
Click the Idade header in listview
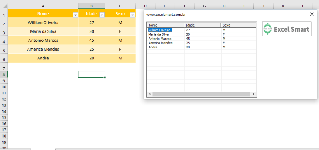coord(203,25)
